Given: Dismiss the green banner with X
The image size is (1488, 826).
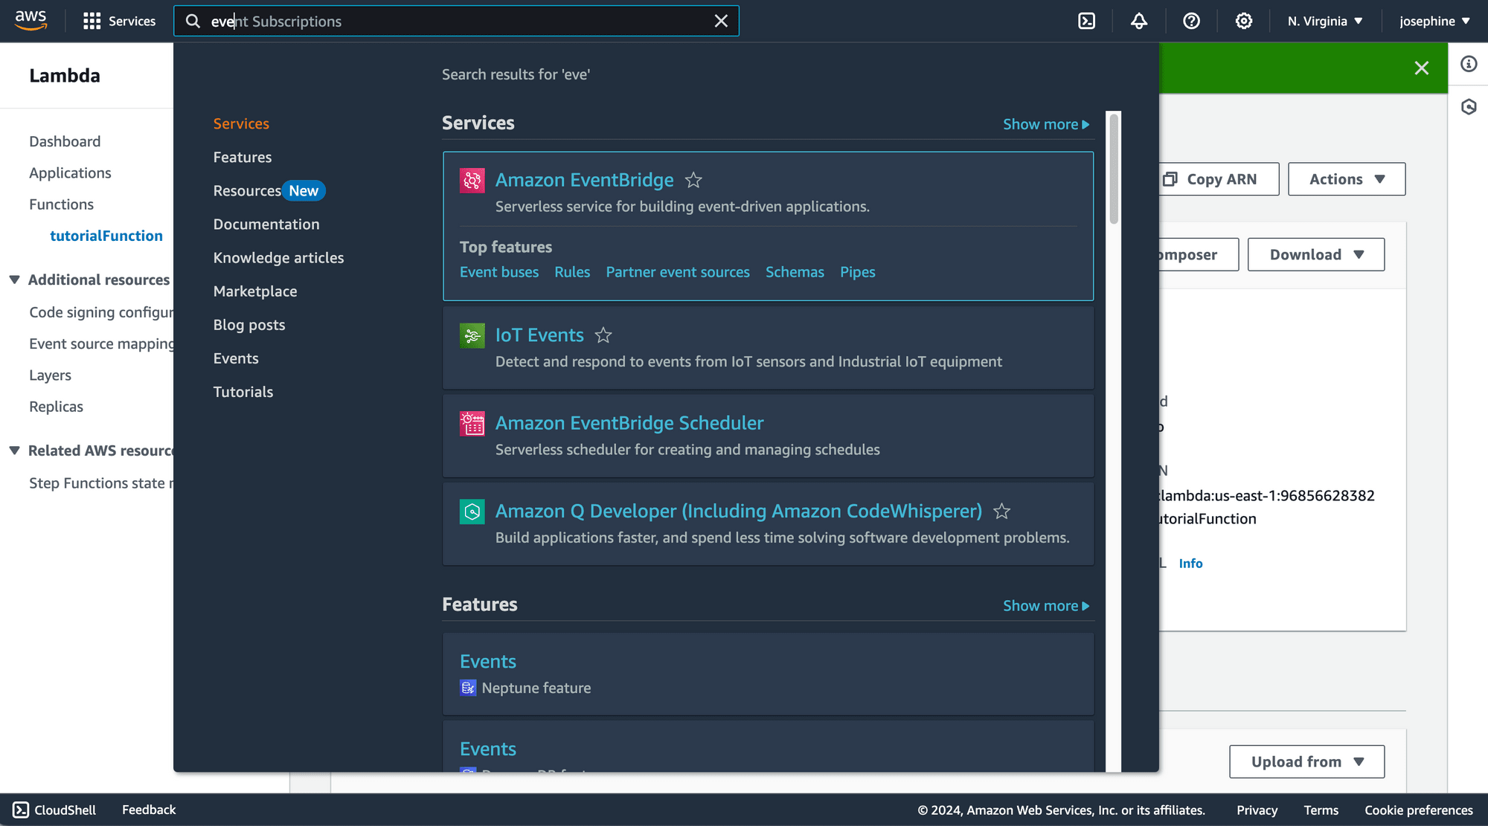Looking at the screenshot, I should pyautogui.click(x=1421, y=68).
